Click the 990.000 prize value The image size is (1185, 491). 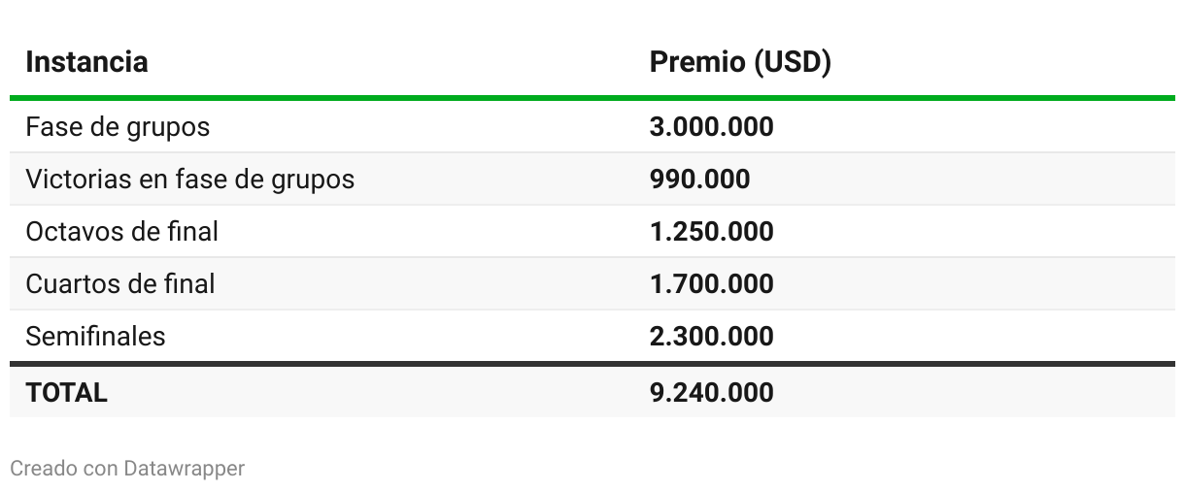point(699,180)
